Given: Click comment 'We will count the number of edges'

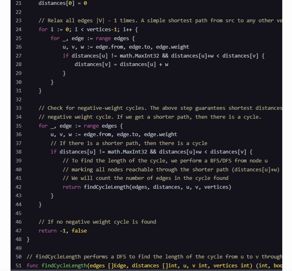Looking at the screenshot, I should pyautogui.click(x=117, y=178).
